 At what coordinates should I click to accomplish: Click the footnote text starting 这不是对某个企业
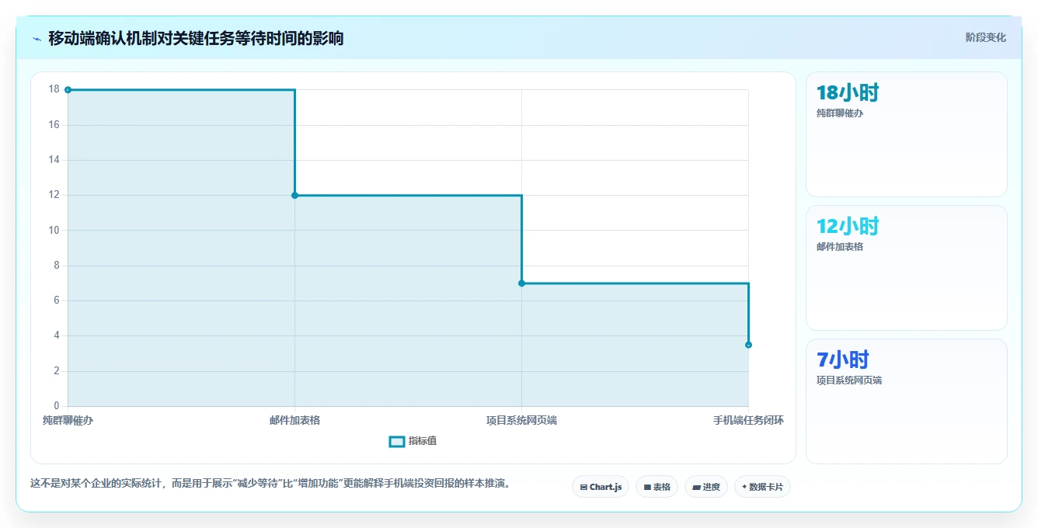click(x=270, y=483)
